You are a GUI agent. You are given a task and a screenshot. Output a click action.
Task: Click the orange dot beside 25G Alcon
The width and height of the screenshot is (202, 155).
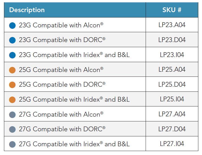pos(12,70)
